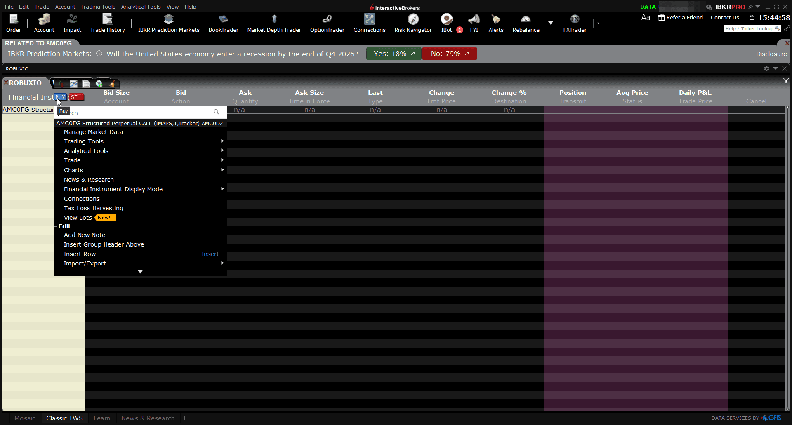
Task: Click the font size Aa icon
Action: pyautogui.click(x=646, y=17)
